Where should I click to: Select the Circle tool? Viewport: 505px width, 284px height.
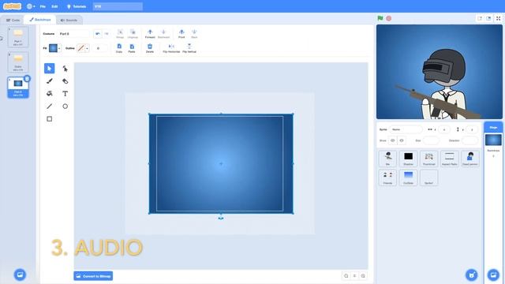tap(65, 106)
